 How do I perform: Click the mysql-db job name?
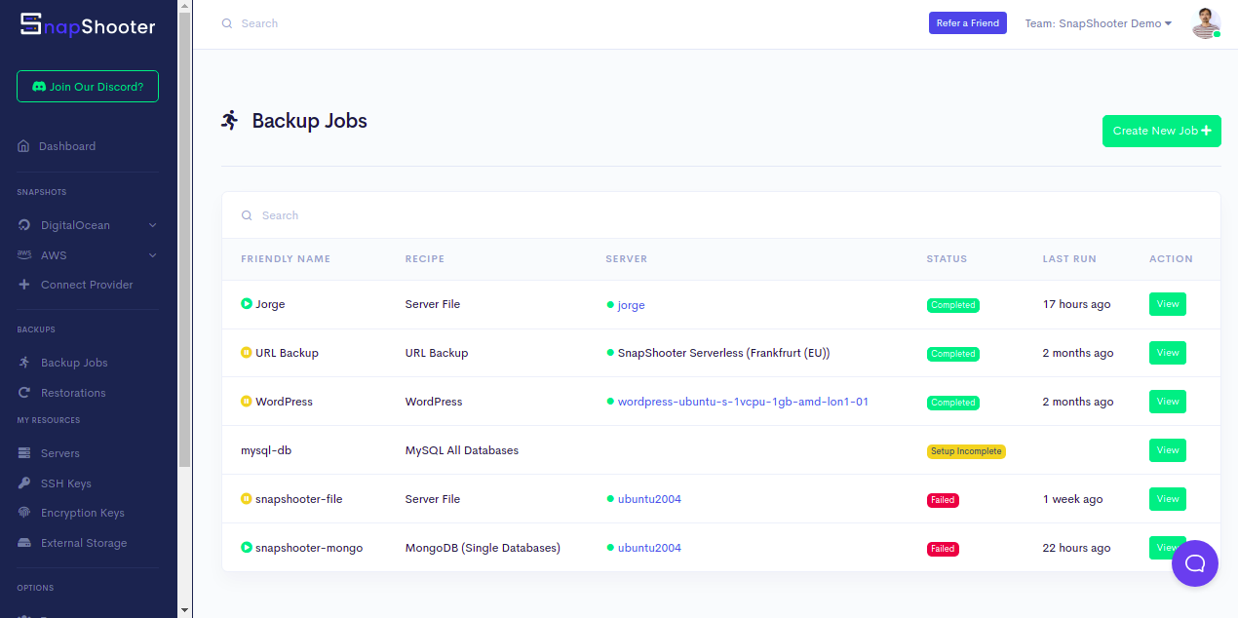(266, 450)
